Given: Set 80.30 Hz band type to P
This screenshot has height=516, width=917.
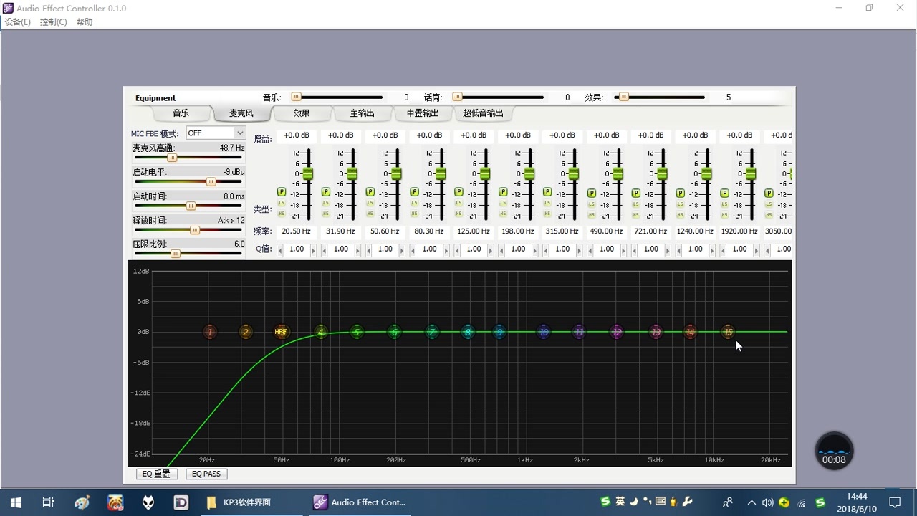Looking at the screenshot, I should [414, 192].
